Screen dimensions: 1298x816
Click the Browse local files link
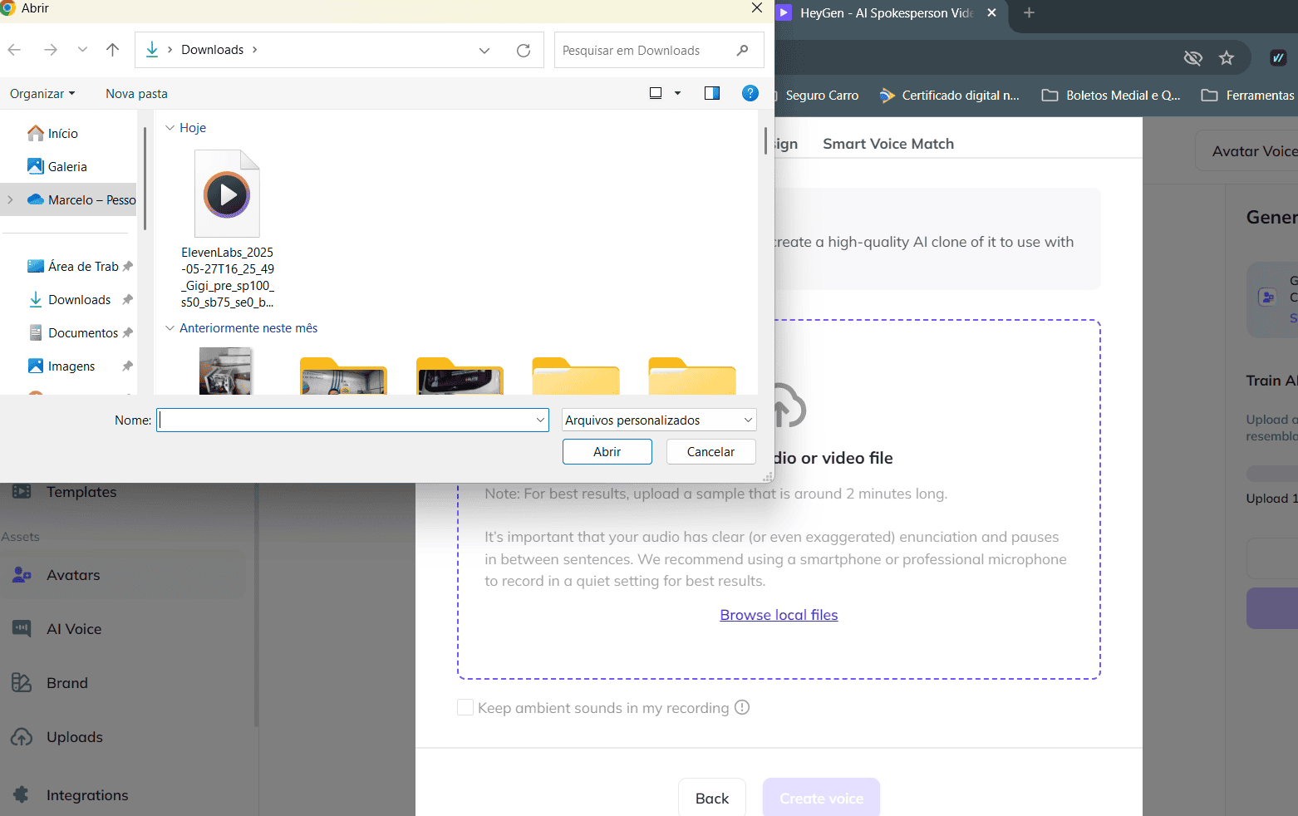pos(779,615)
